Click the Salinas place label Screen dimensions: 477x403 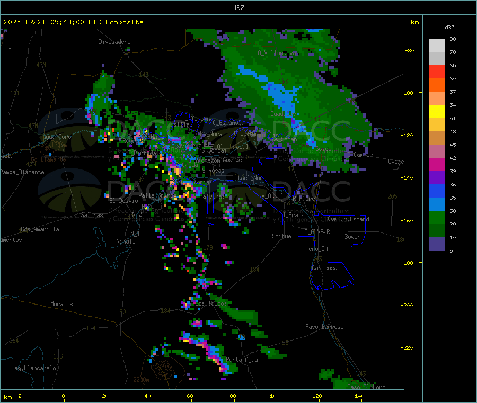coord(92,215)
